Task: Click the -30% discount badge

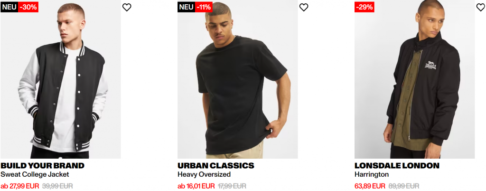Action: pyautogui.click(x=28, y=7)
